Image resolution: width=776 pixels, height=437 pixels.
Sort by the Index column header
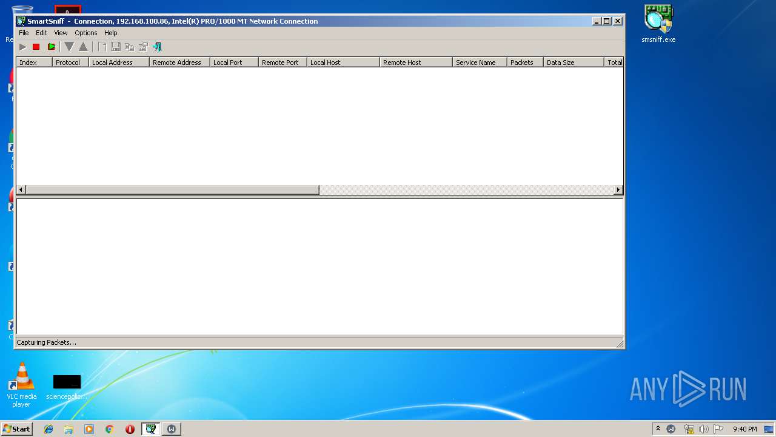34,63
